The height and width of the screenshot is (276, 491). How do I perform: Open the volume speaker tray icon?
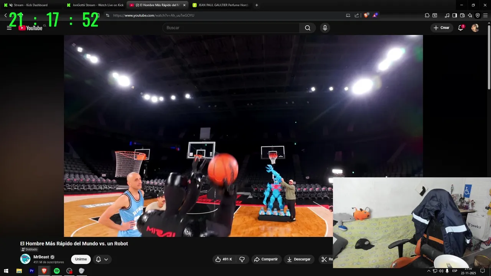point(441,271)
